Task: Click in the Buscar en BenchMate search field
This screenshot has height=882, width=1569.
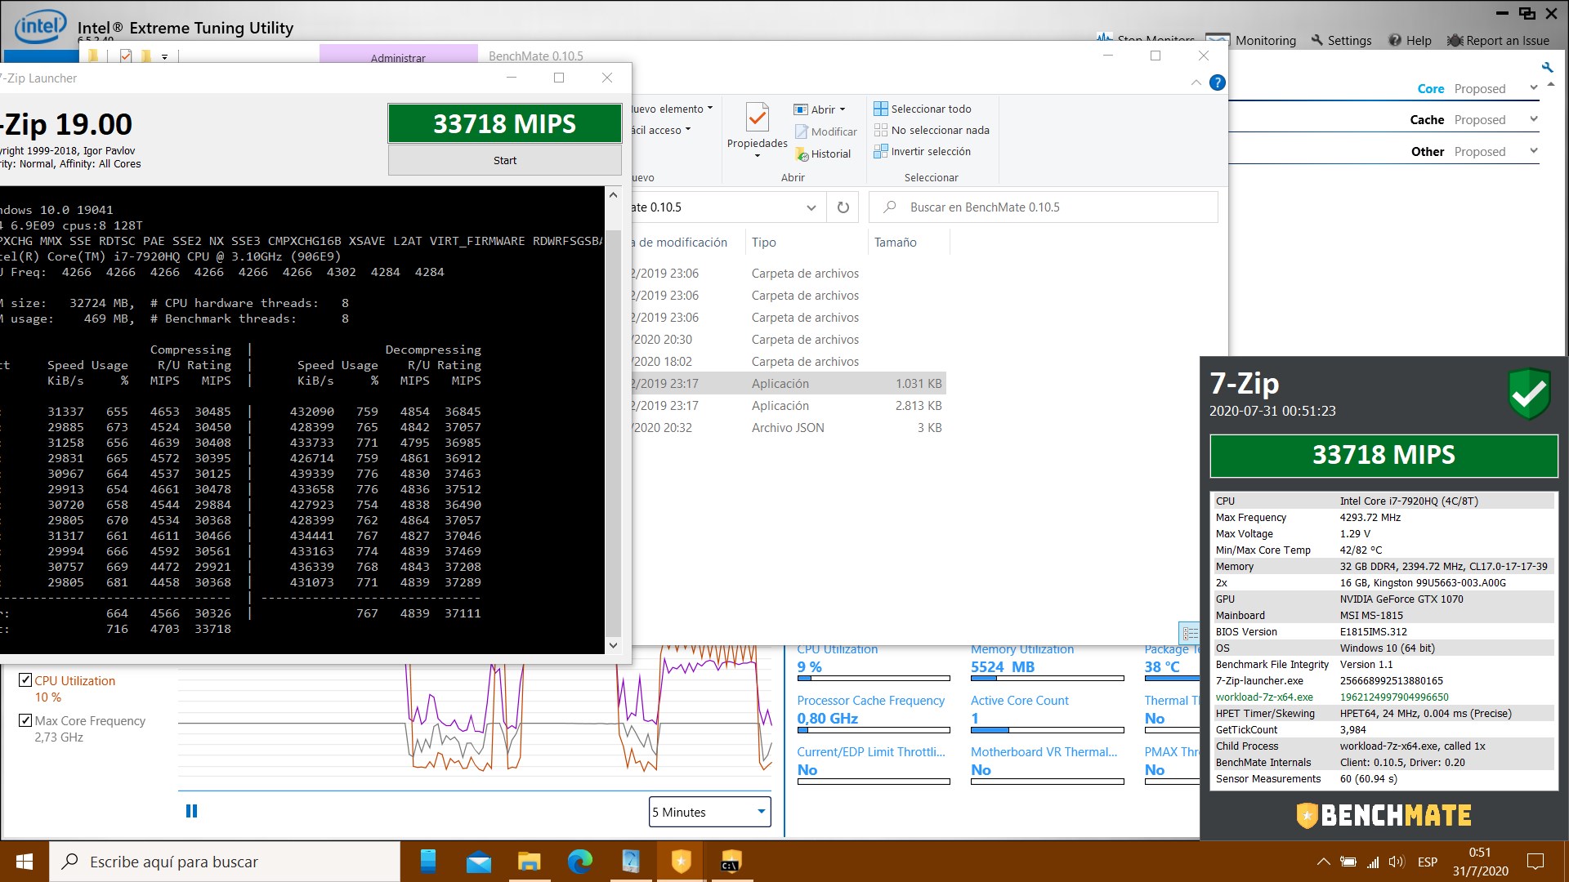Action: coord(1044,207)
